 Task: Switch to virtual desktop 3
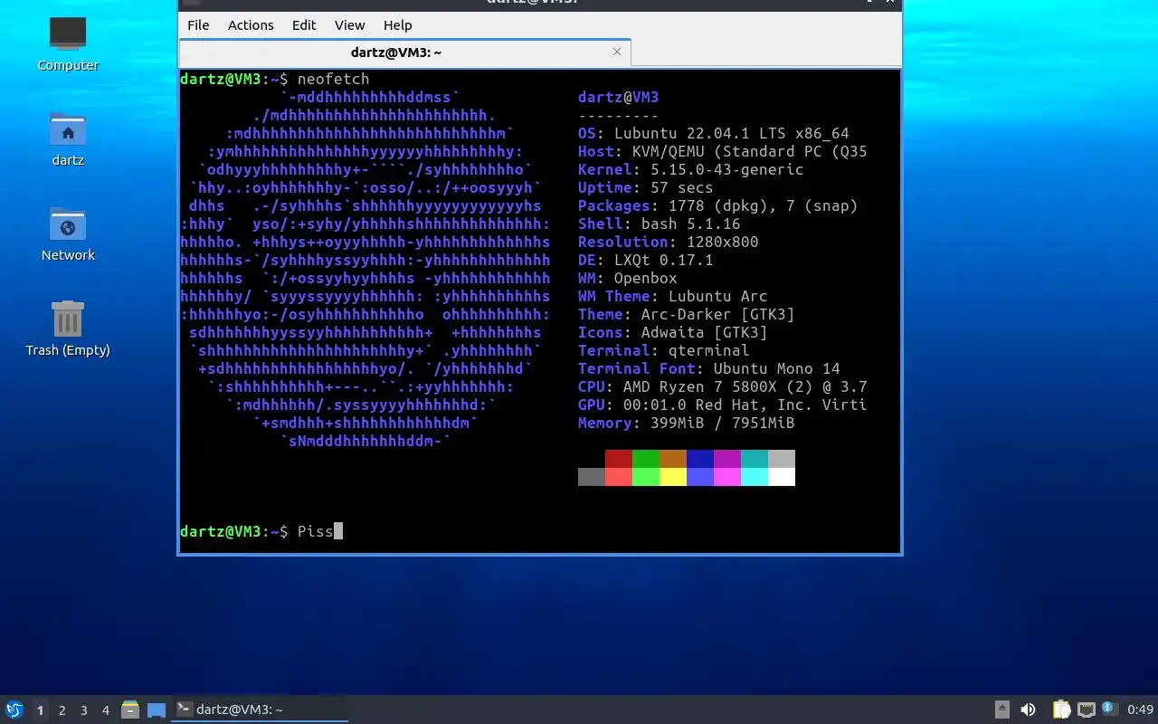(x=84, y=710)
